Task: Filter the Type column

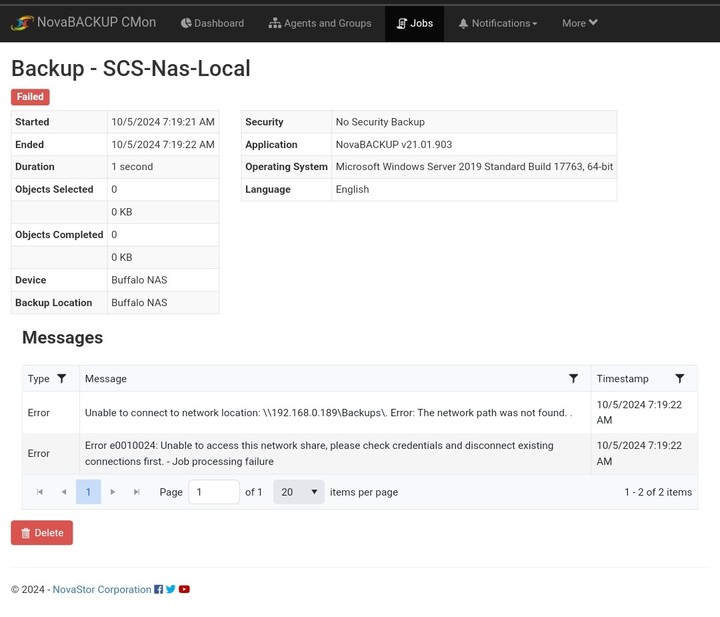Action: tap(61, 379)
